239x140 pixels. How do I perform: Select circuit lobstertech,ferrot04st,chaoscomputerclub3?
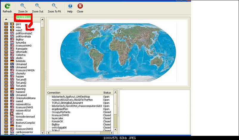[x=77, y=106]
